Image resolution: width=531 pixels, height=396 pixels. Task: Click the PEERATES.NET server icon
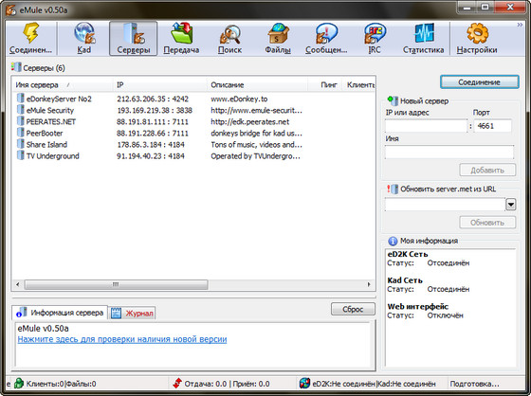point(20,121)
